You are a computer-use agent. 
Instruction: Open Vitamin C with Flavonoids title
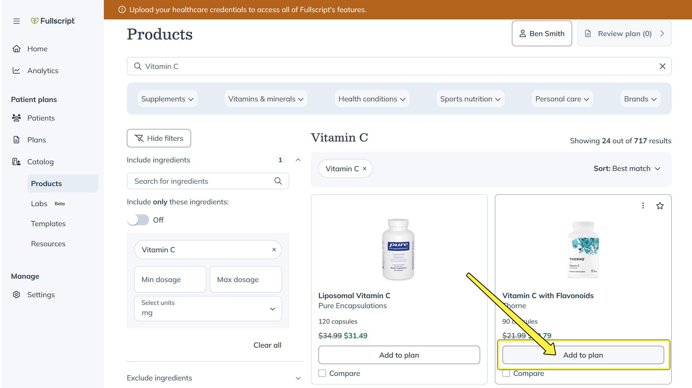click(548, 295)
